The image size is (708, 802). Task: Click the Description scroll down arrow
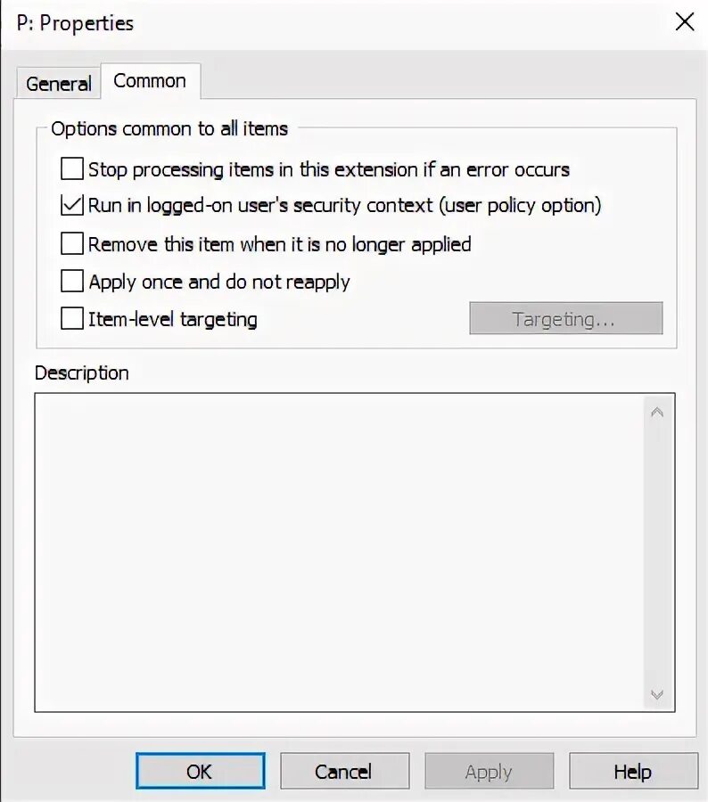coord(657,693)
